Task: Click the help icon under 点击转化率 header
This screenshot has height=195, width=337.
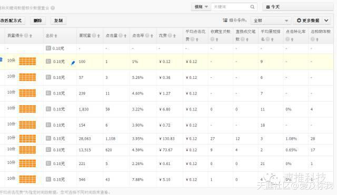Action: (288, 39)
